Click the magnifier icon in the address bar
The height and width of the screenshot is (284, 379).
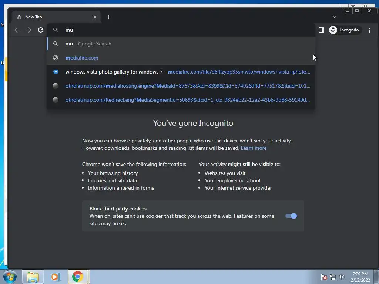click(x=56, y=30)
